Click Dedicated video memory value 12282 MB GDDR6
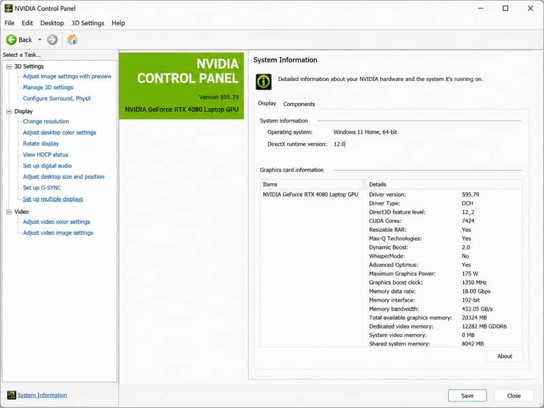 (484, 326)
